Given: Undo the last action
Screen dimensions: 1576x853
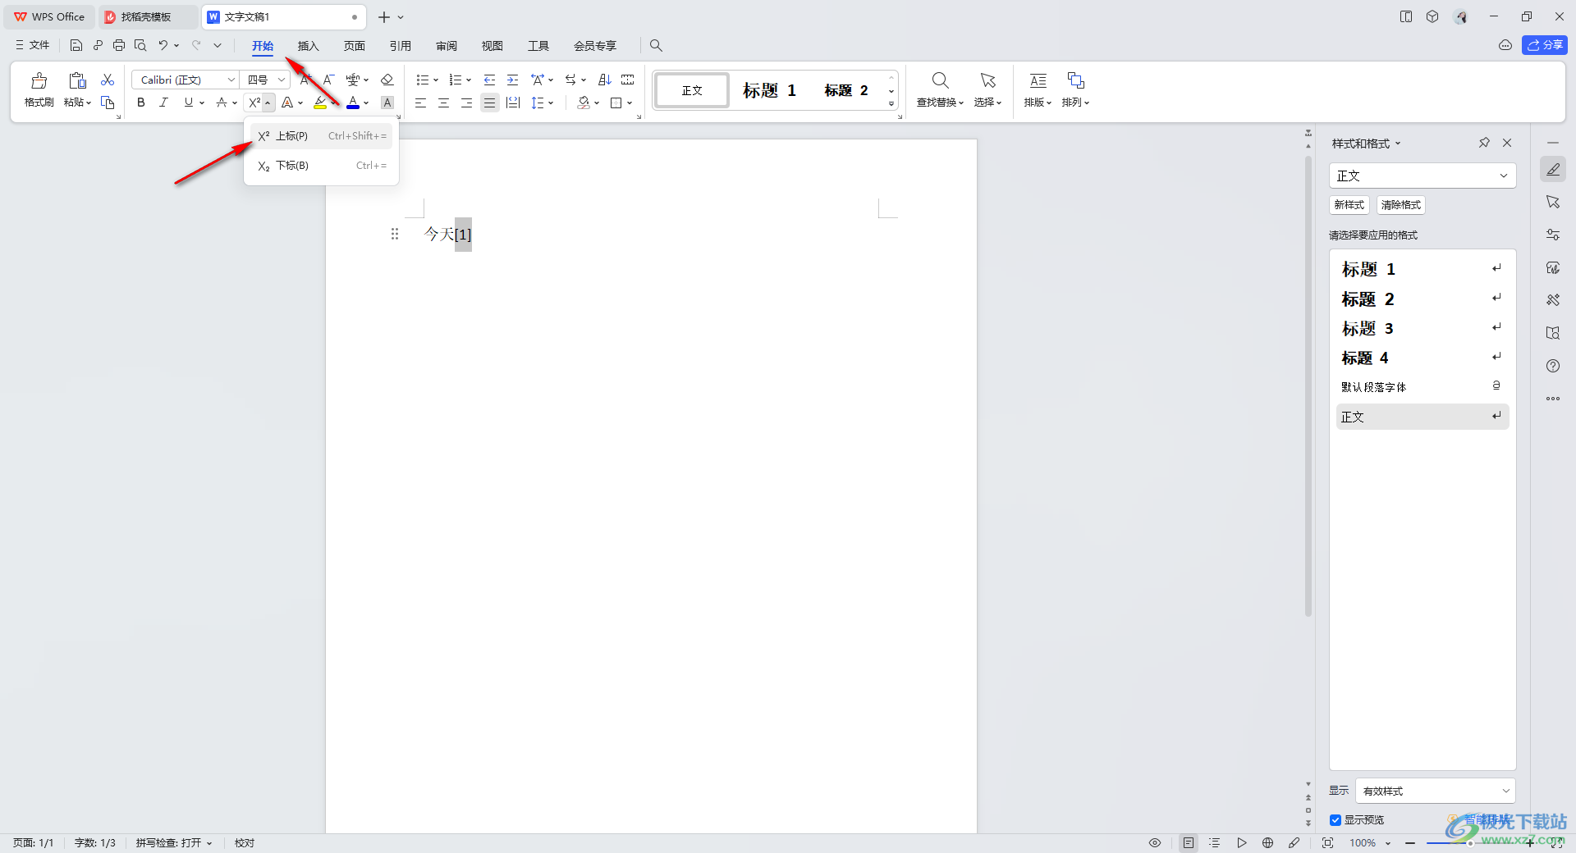Looking at the screenshot, I should coord(163,45).
